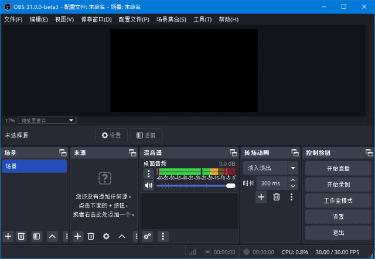Screen dimensions: 375x259
Task: Open source properties gear icon
Action: click(x=106, y=236)
